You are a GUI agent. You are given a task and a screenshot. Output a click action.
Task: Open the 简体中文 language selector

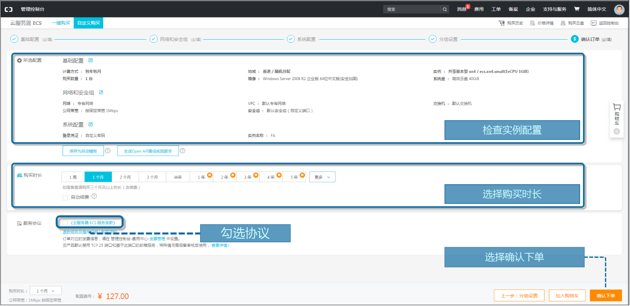[596, 9]
